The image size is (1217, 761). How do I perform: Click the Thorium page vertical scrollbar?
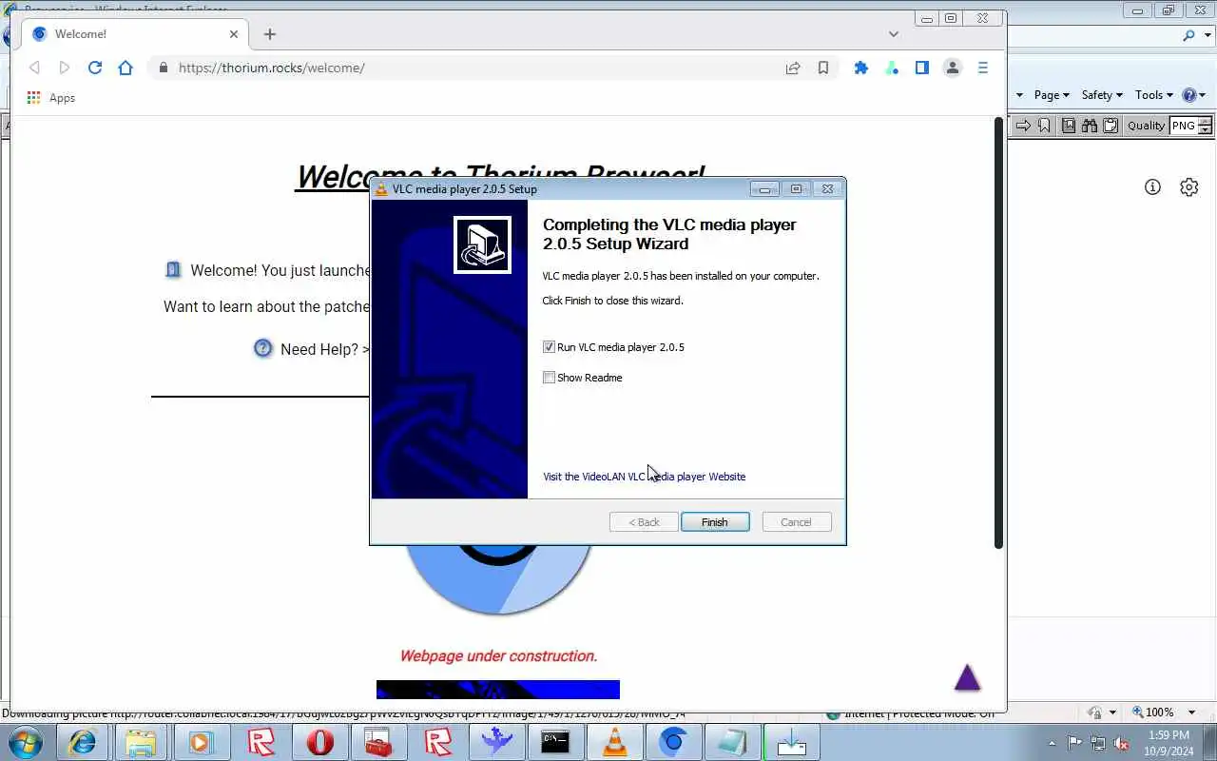[998, 332]
